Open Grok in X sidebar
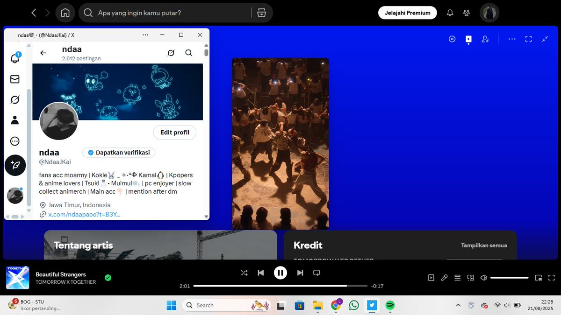 [15, 100]
